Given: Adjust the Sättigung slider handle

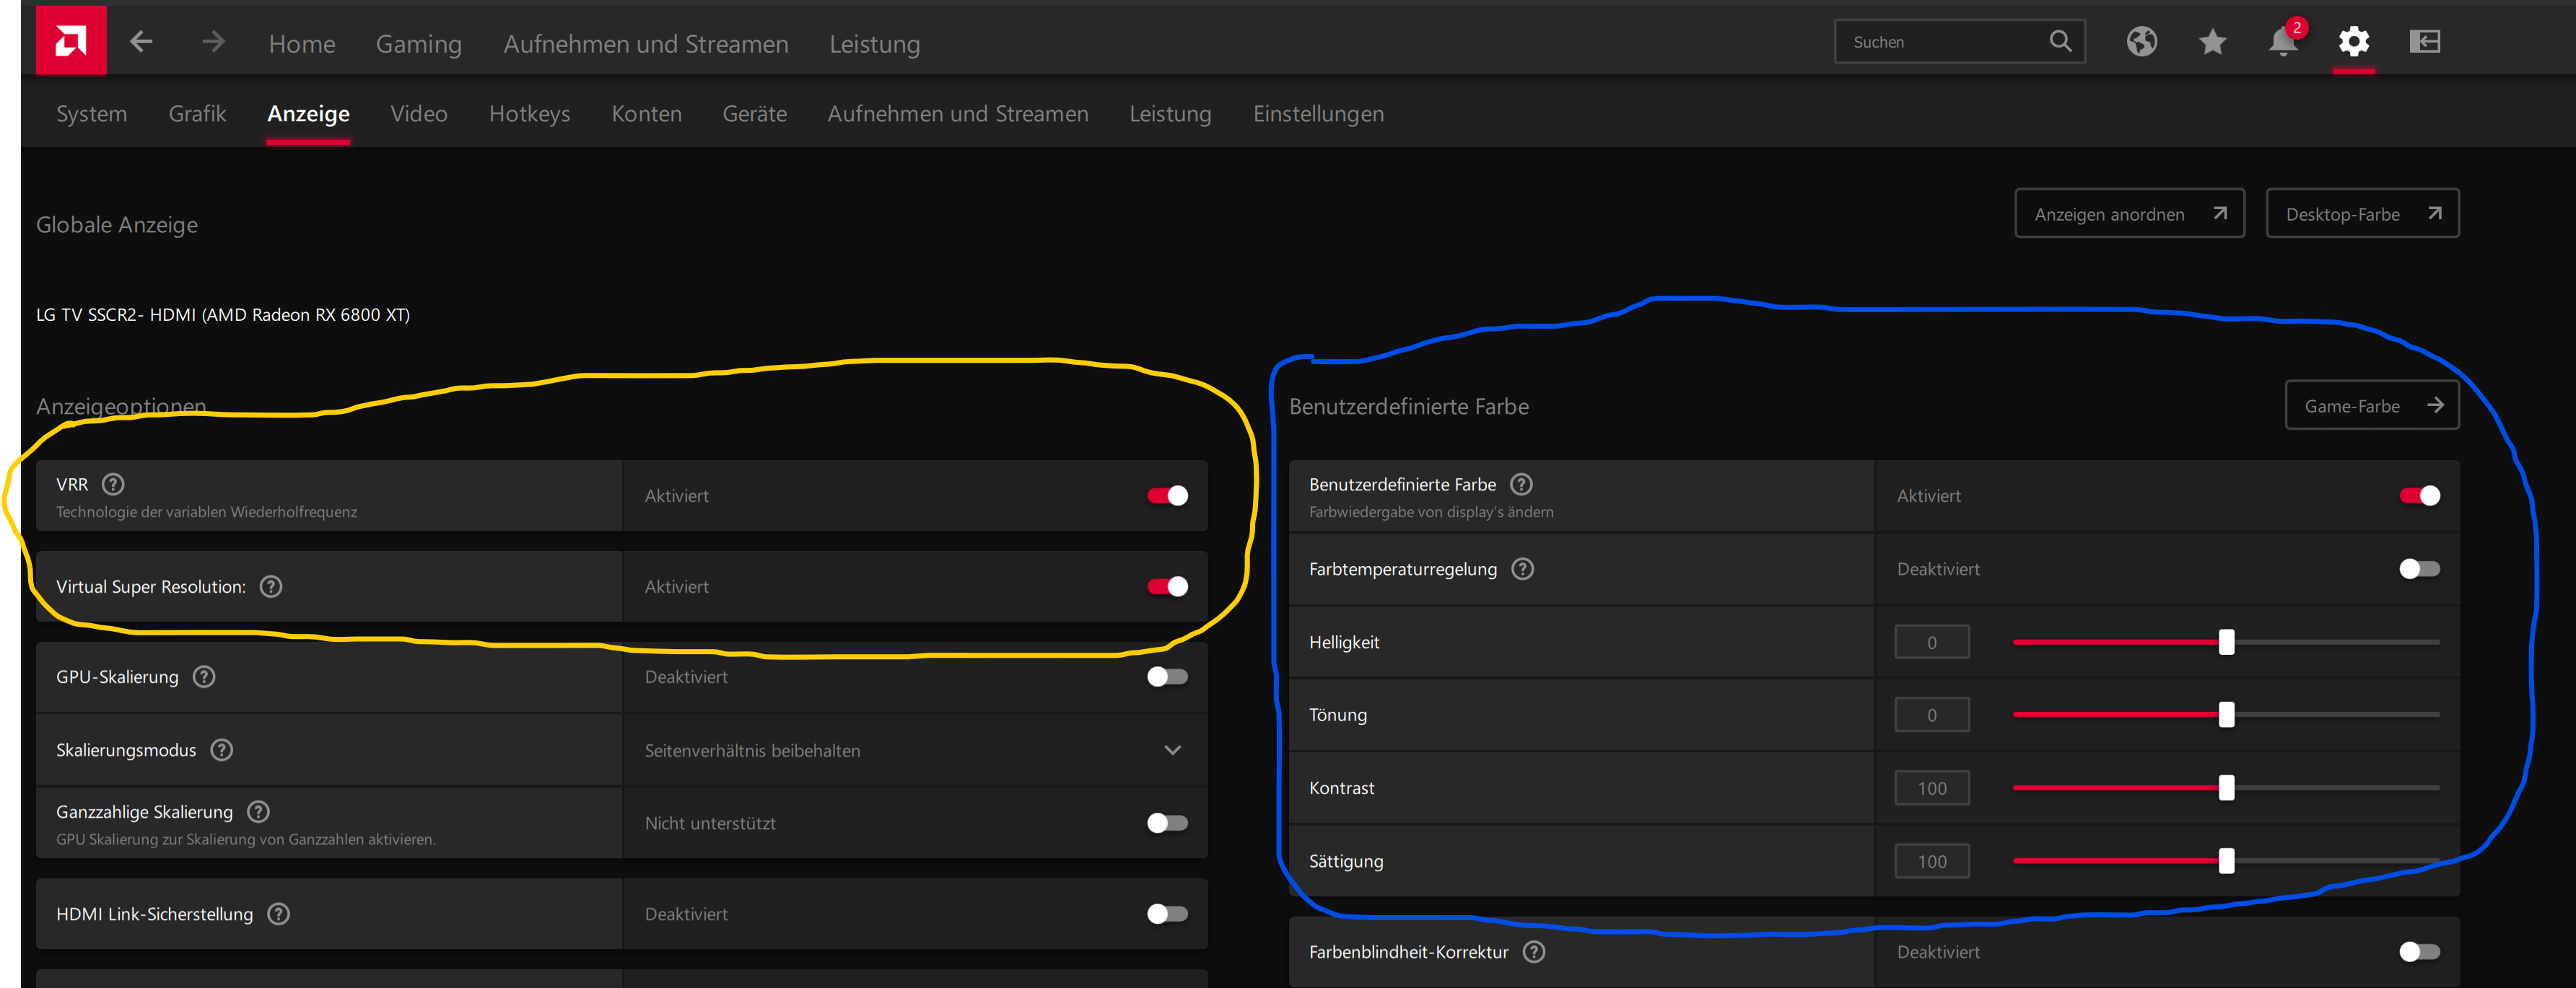Looking at the screenshot, I should point(2226,861).
